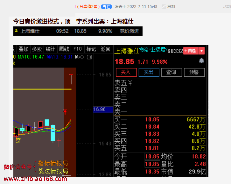Click the 标记 toolbar item
The width and height of the screenshot is (231, 184).
(x=91, y=49)
